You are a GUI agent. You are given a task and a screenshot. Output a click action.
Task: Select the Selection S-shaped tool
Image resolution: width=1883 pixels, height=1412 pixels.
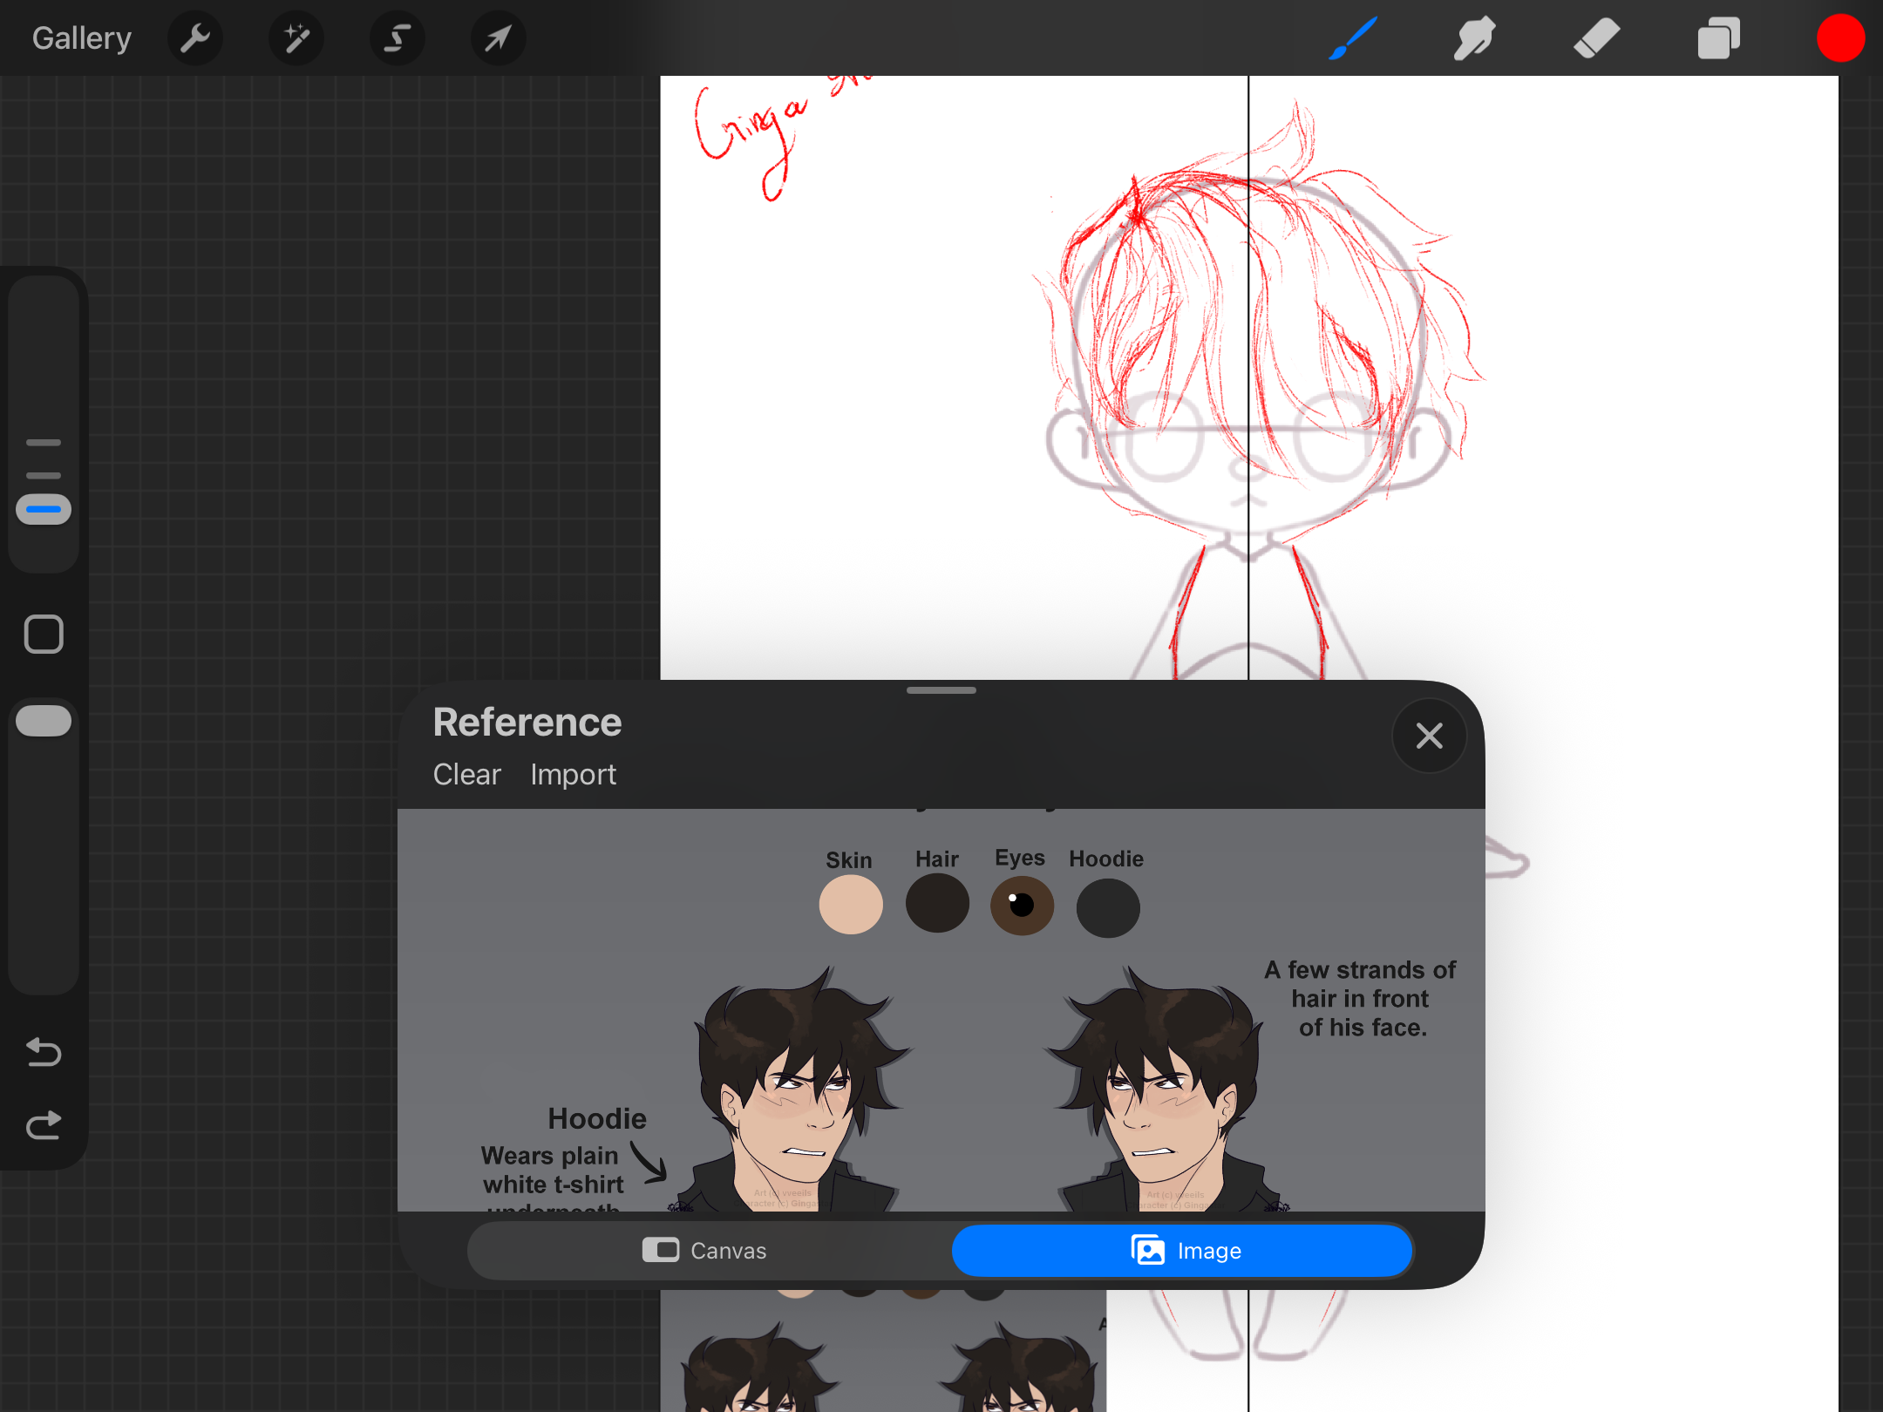coord(398,38)
